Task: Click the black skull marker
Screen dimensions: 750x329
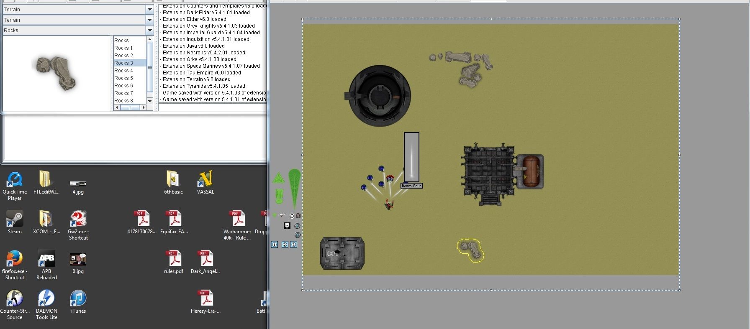Action: pyautogui.click(x=287, y=226)
